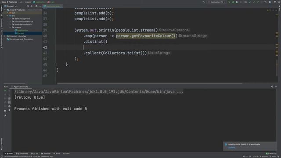Screen dimensions: 281x158
Task: Open the Run tool window tab at bottom
Action: pos(9,154)
